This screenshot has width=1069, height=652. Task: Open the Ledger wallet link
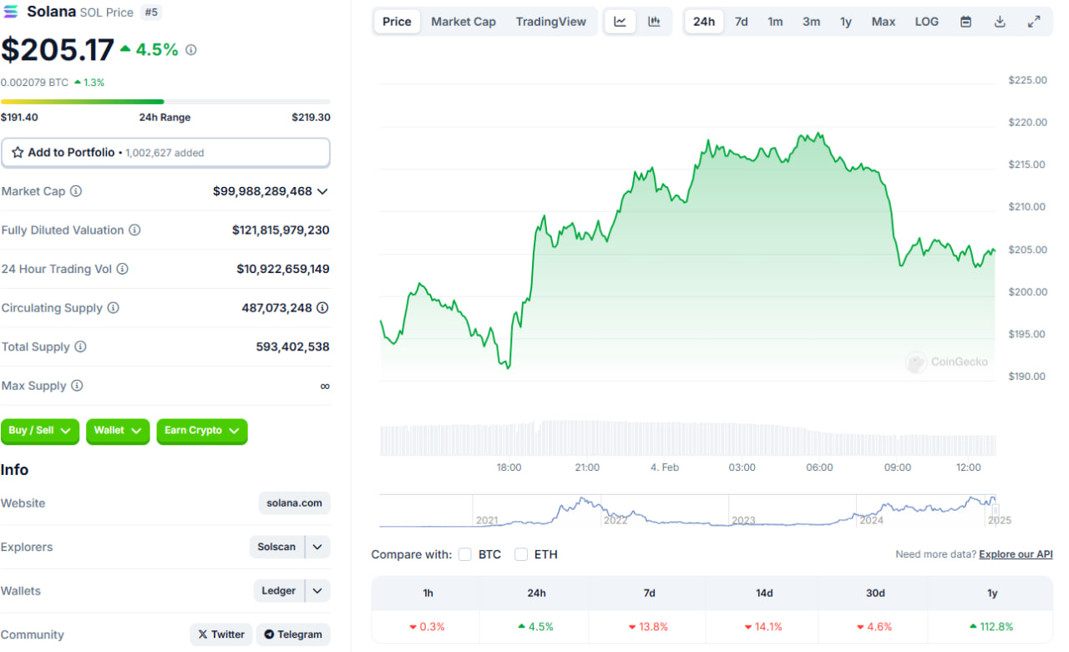(279, 591)
